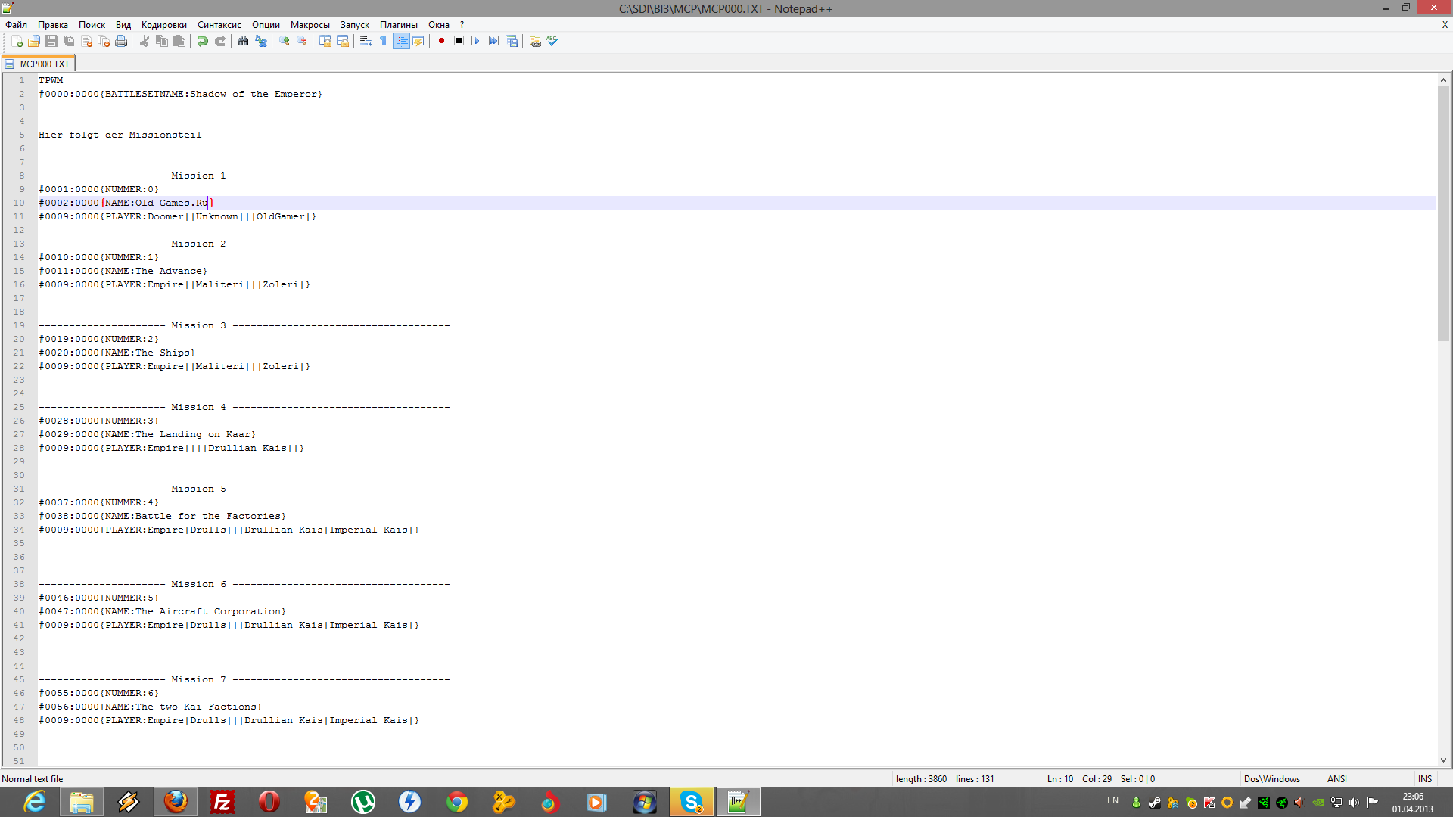The height and width of the screenshot is (817, 1453).
Task: Start macro recording with red dot icon
Action: pyautogui.click(x=441, y=41)
